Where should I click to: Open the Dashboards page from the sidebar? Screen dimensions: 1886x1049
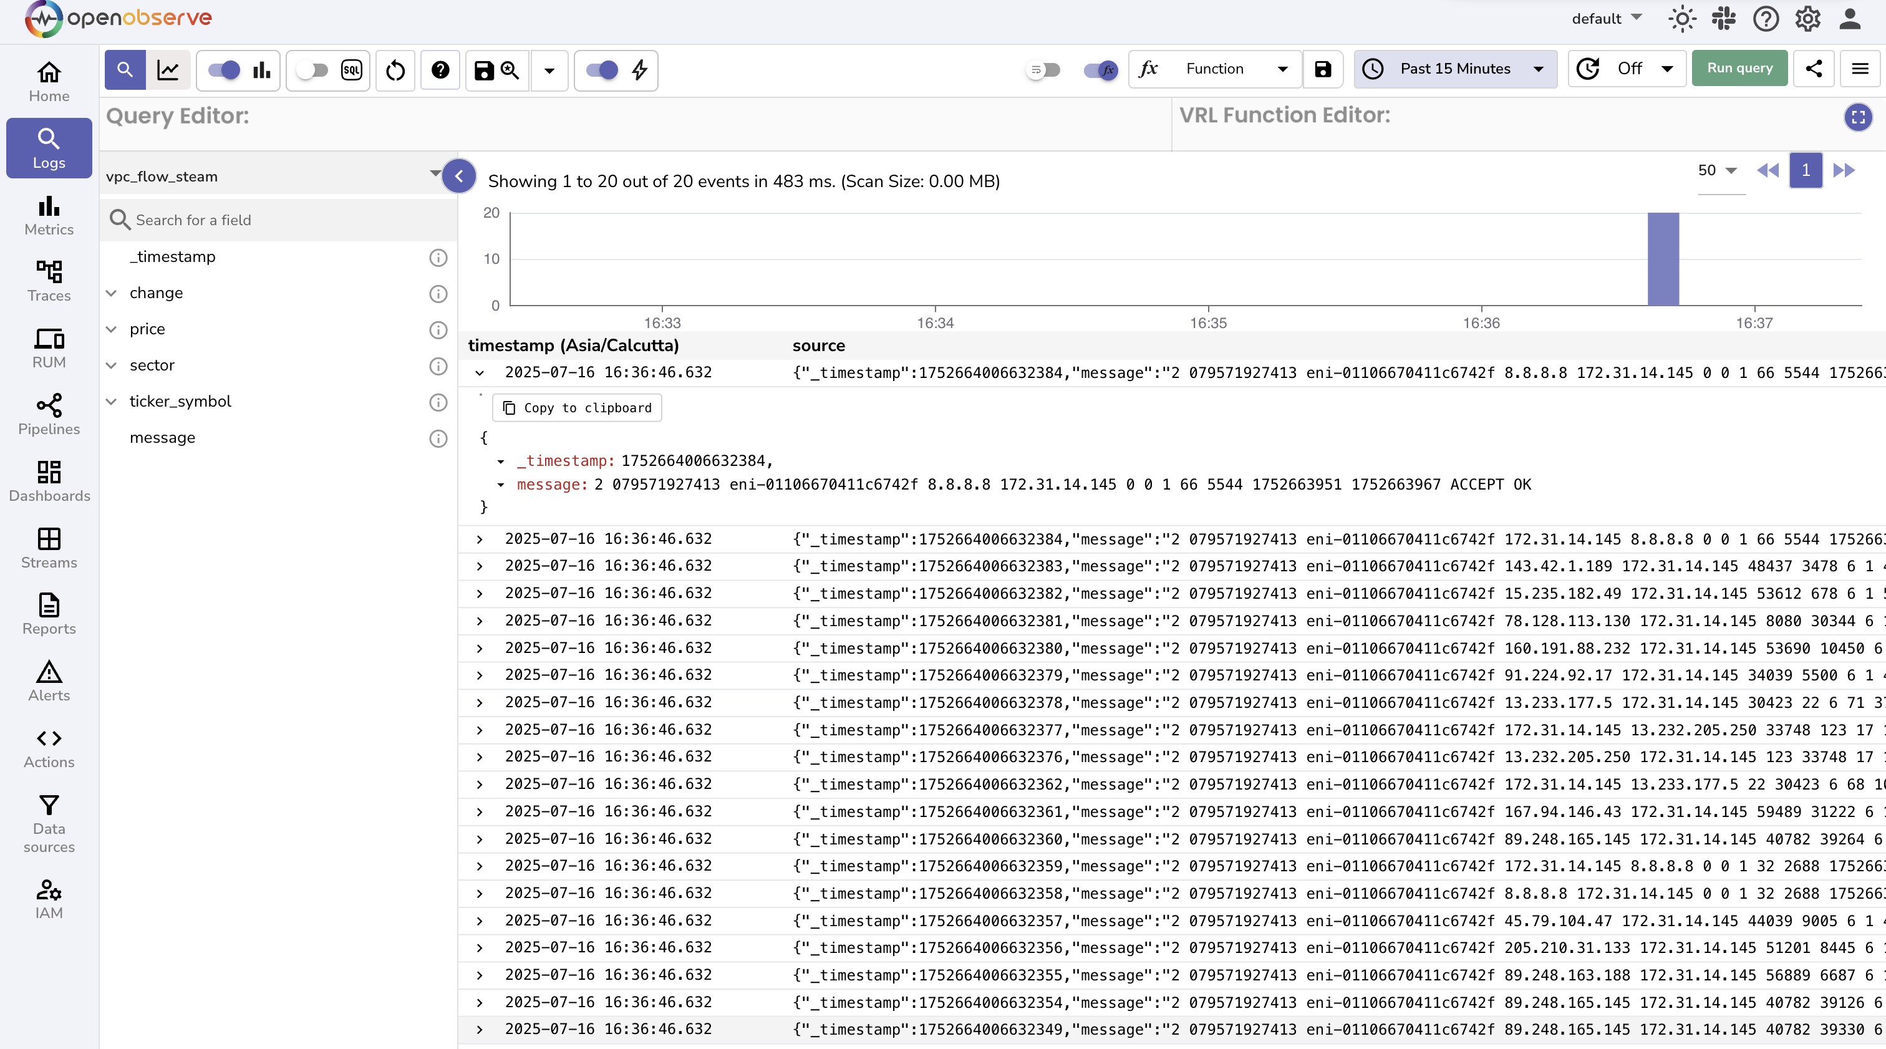[x=48, y=481]
